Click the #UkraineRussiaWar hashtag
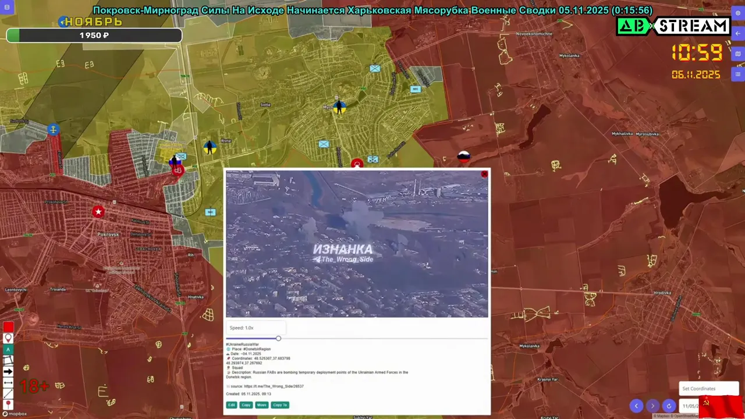The height and width of the screenshot is (419, 745). tap(242, 345)
